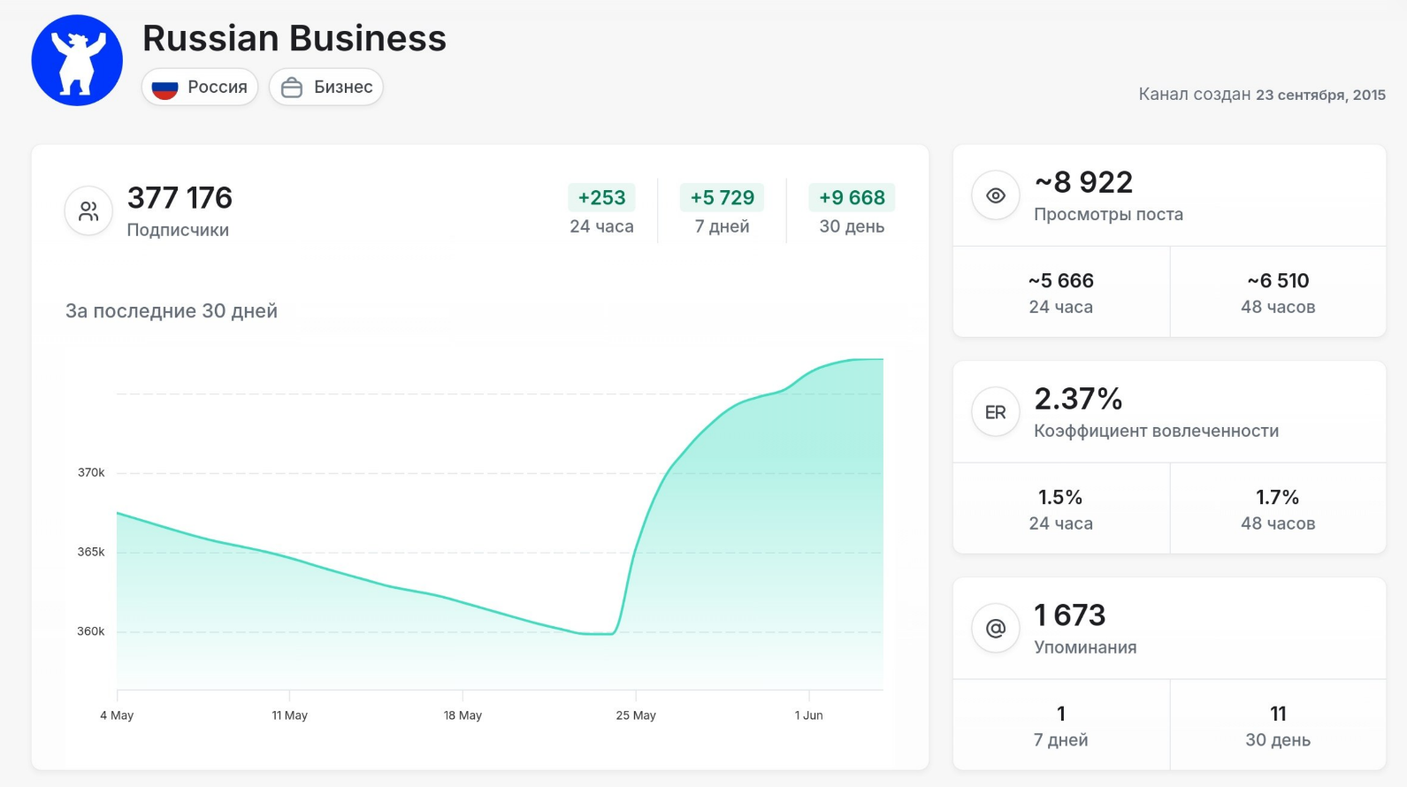Click the subscribers people icon

tap(88, 210)
